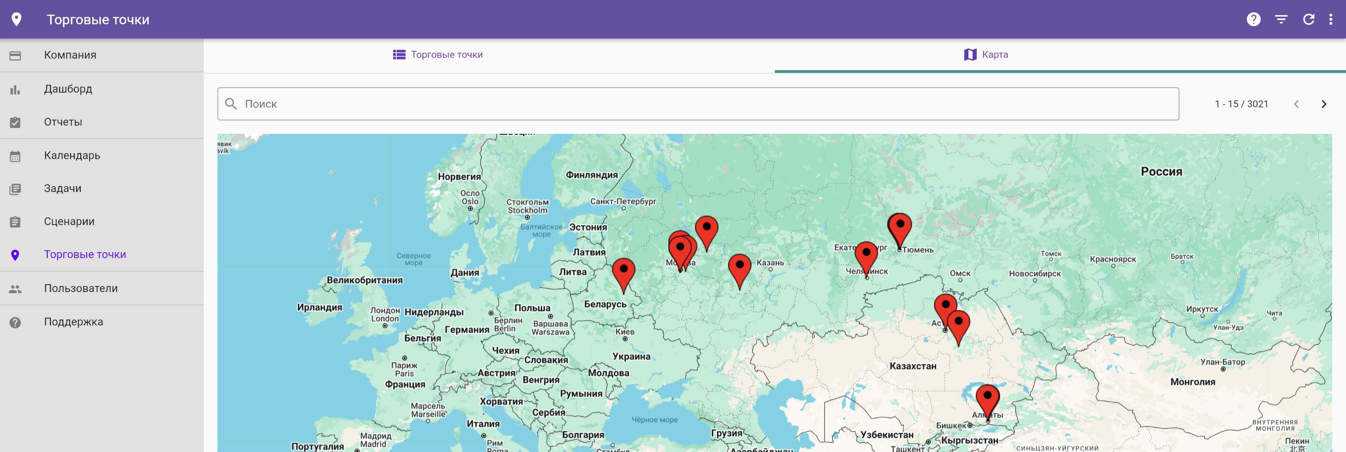Viewport: 1346px width, 452px height.
Task: Click the page count text 1 - 15 / 3021
Action: point(1241,104)
